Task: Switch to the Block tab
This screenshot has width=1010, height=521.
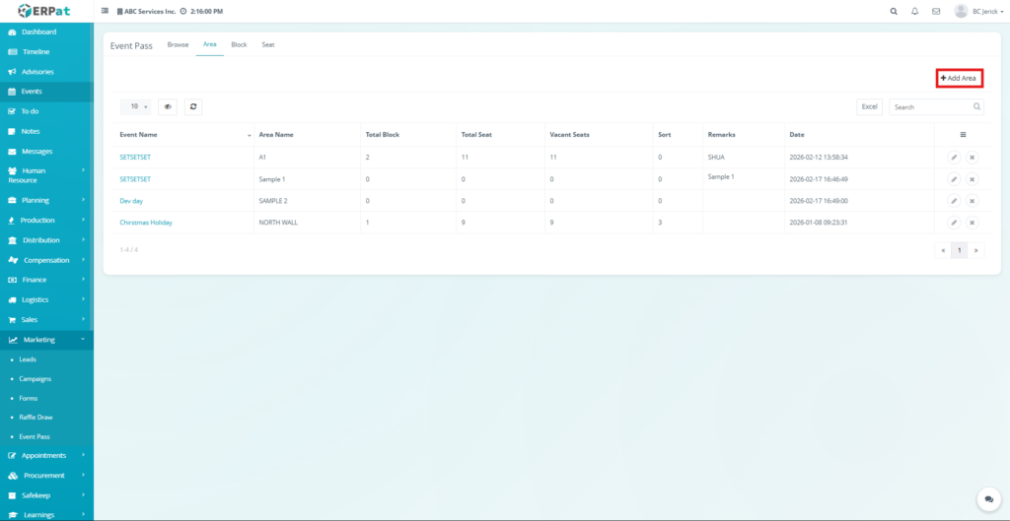Action: (x=239, y=45)
